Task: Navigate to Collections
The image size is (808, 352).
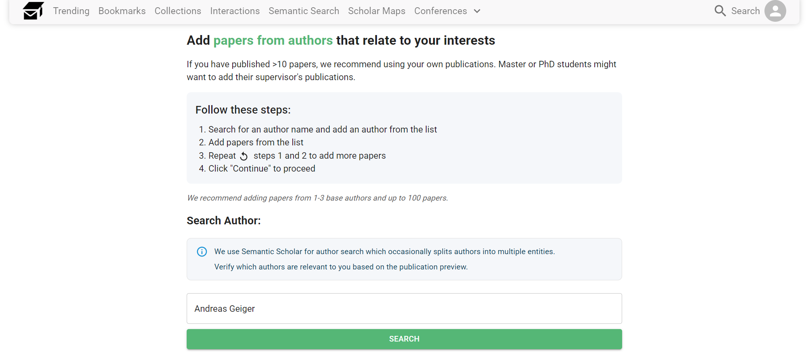Action: click(x=178, y=11)
